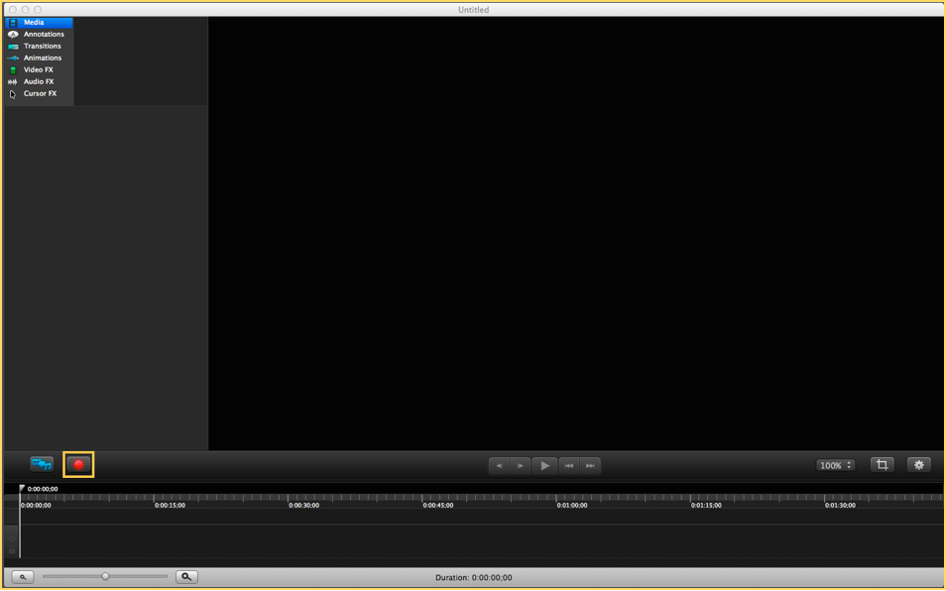Click the 0:01:30;00 mark on ruler
This screenshot has width=946, height=591.
[x=840, y=506]
